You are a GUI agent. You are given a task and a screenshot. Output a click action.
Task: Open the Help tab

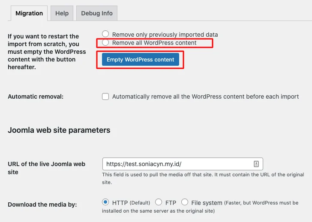click(62, 13)
